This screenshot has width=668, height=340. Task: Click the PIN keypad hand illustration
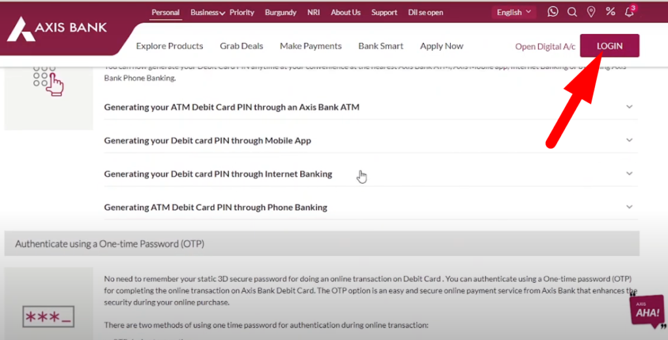[x=48, y=81]
